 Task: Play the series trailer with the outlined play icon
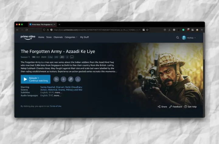[56, 79]
